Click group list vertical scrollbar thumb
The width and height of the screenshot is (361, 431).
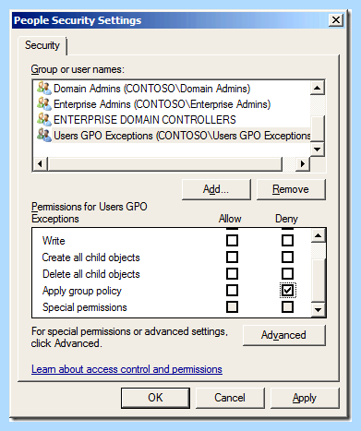[x=318, y=128]
